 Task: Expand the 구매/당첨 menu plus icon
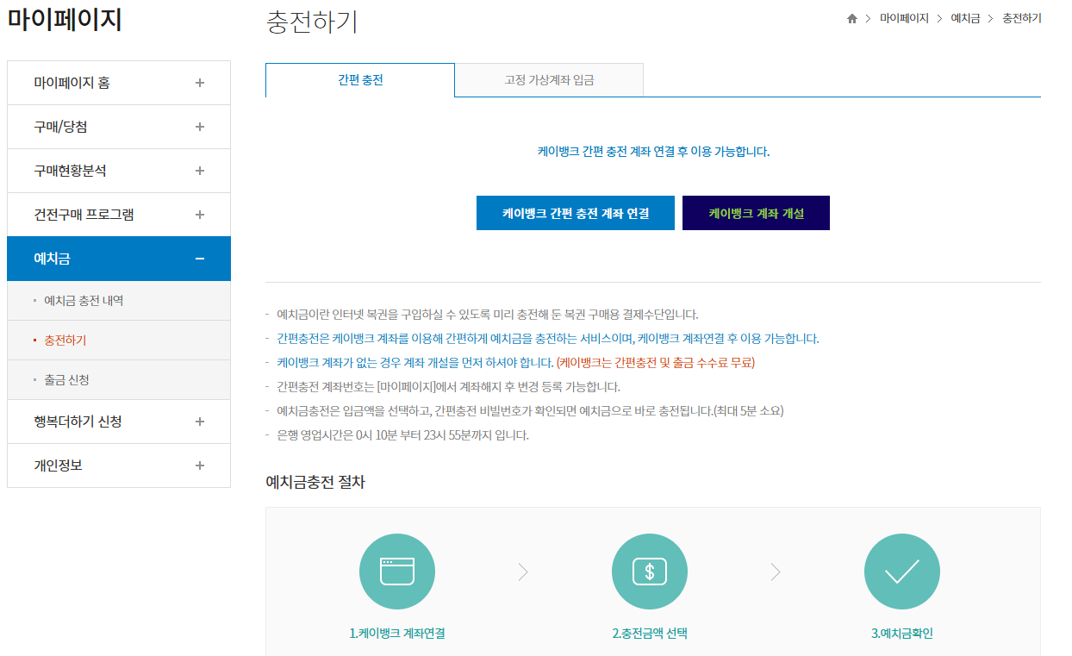pyautogui.click(x=200, y=127)
